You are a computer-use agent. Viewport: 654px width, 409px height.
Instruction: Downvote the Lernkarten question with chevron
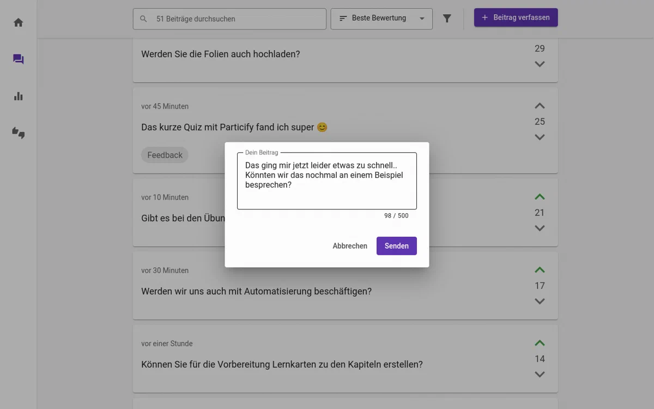540,375
